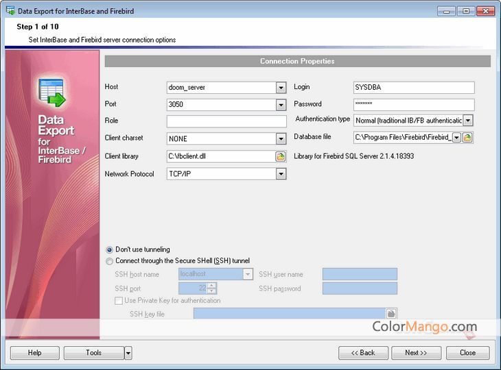The height and width of the screenshot is (370, 501).
Task: Expand the Client charset dropdown
Action: click(281, 138)
